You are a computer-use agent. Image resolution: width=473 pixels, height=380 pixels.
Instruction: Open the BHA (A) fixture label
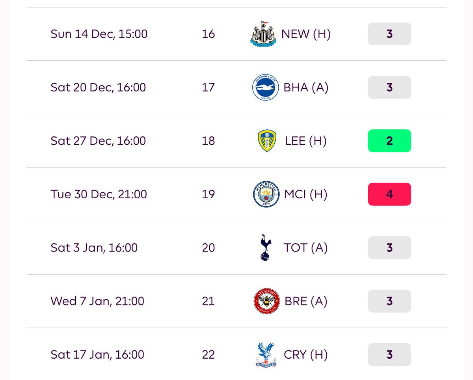(306, 88)
